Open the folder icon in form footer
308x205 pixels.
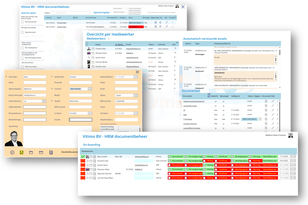pos(31,152)
